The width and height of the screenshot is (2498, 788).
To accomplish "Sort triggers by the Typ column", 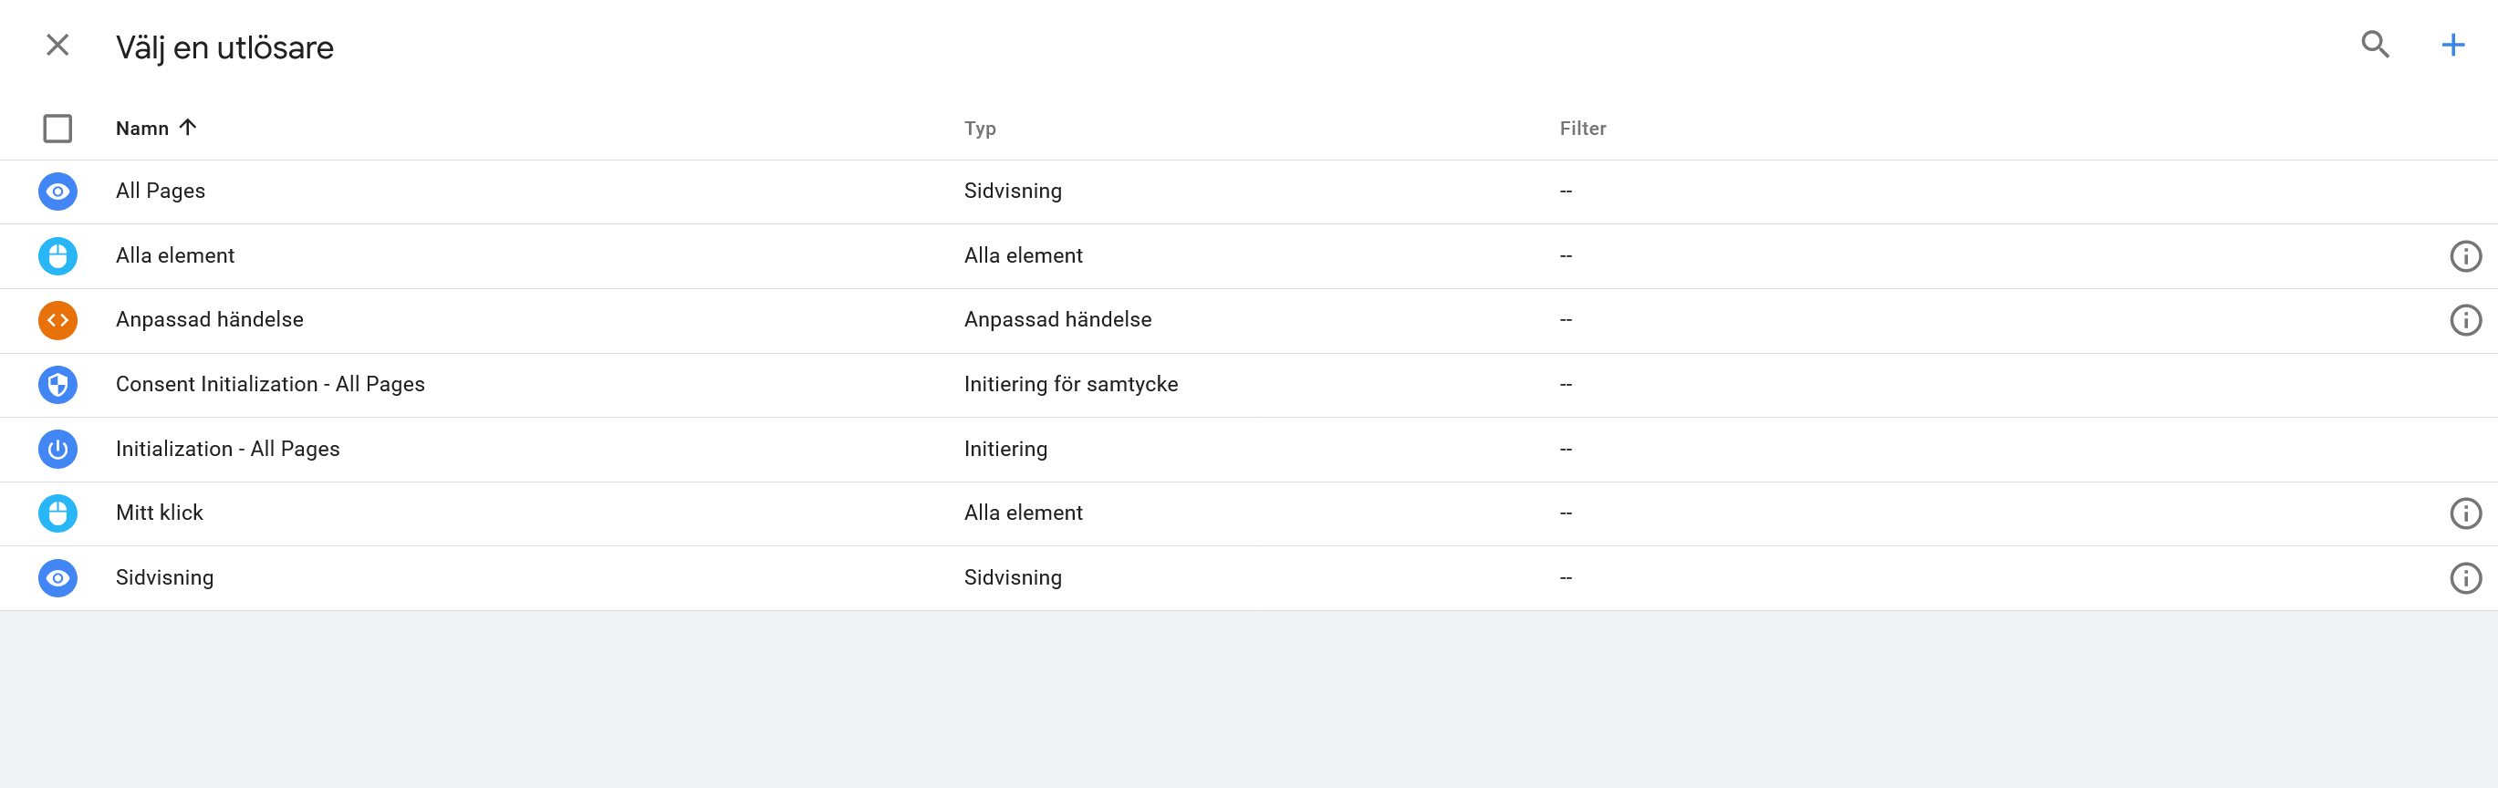I will point(980,128).
